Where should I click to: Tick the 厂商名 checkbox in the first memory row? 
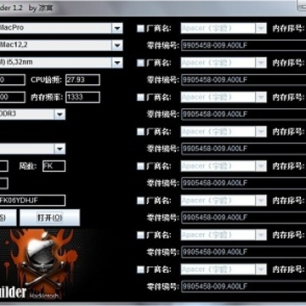point(140,29)
